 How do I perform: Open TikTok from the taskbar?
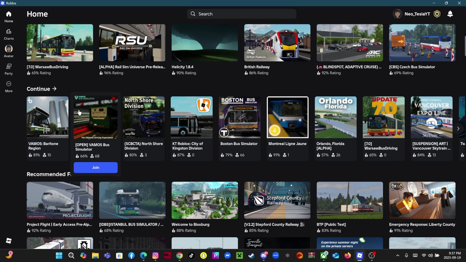point(191,255)
